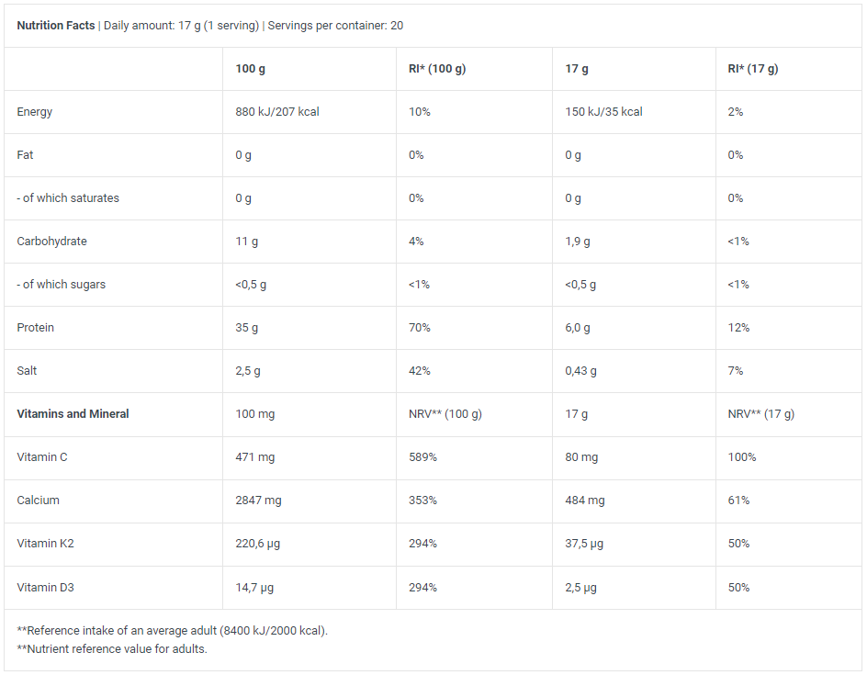The image size is (867, 675).
Task: Click the 17 g column header
Action: [x=576, y=69]
